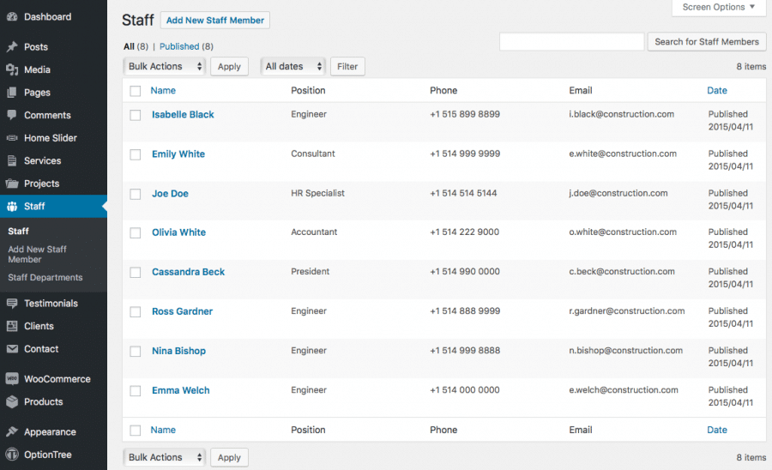Click the Home Slider icon
The image size is (772, 470).
12,138
